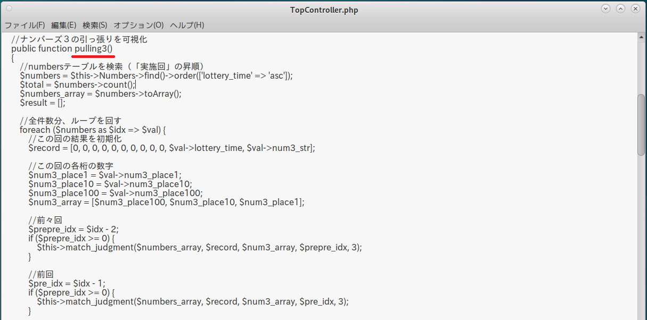
Task: Click the vertical scrollbar thumb
Action: pyautogui.click(x=641, y=125)
